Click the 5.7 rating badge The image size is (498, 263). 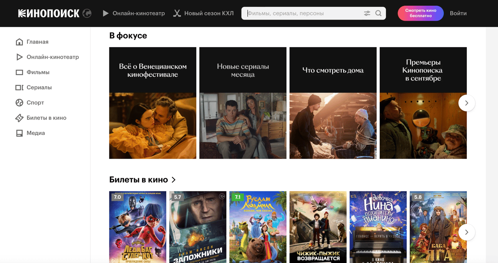177,197
